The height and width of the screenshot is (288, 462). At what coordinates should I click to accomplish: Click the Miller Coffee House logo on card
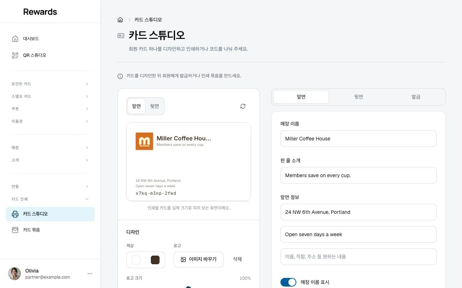pyautogui.click(x=144, y=141)
